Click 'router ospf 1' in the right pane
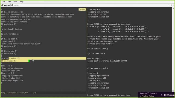Viewport: 175px width, 98px height. (x=94, y=58)
